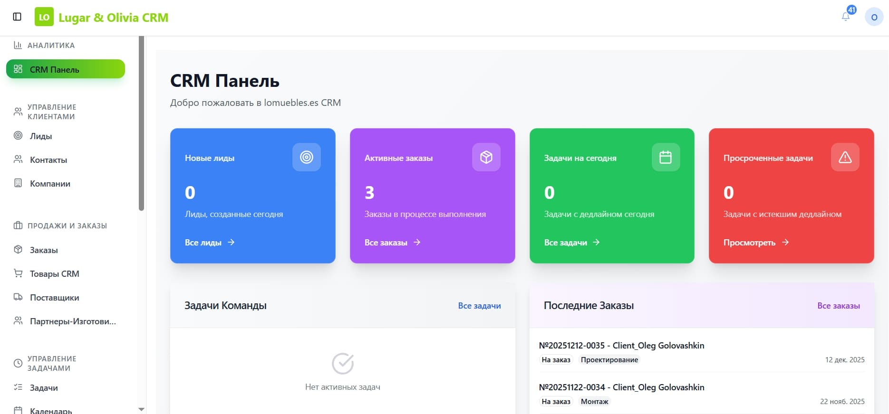Go to Контакты in the sidebar

[x=48, y=160]
